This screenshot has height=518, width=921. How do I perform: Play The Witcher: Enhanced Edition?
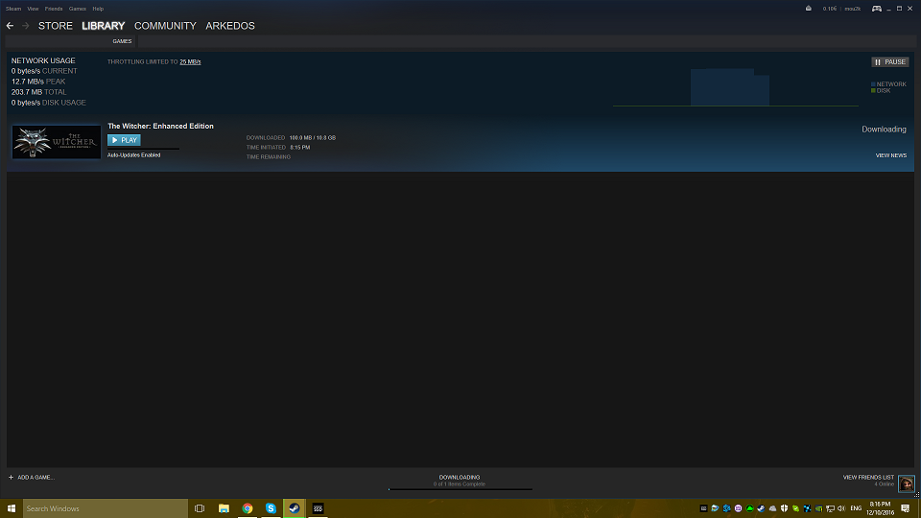click(x=124, y=140)
